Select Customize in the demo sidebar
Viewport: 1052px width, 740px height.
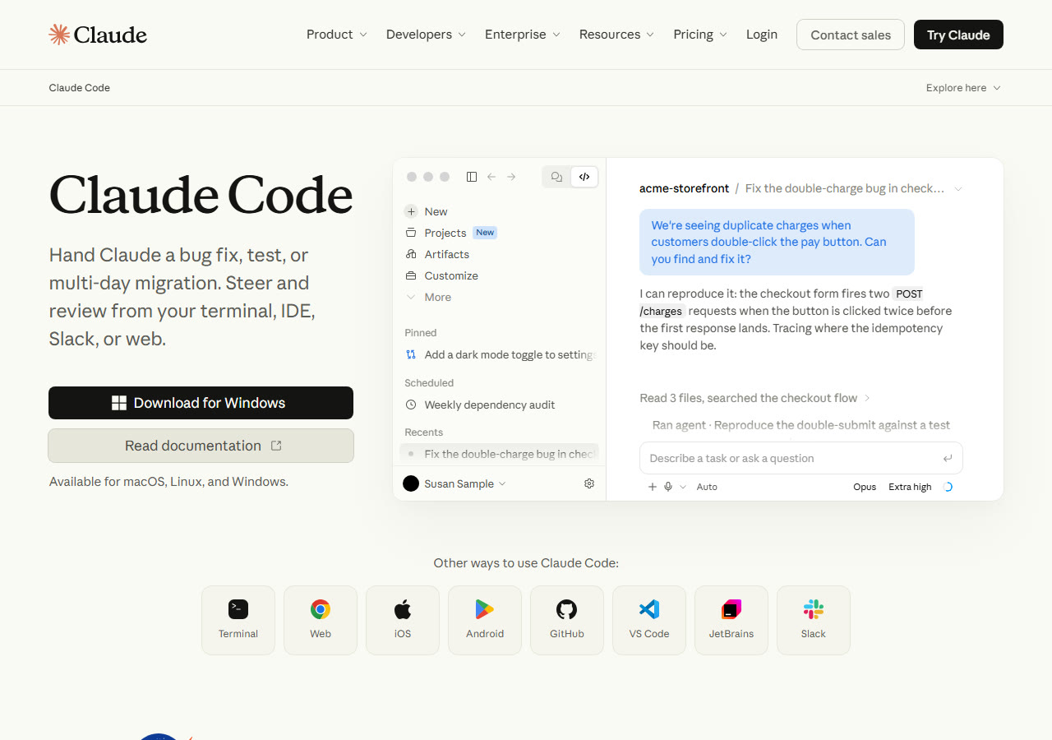[441, 275]
